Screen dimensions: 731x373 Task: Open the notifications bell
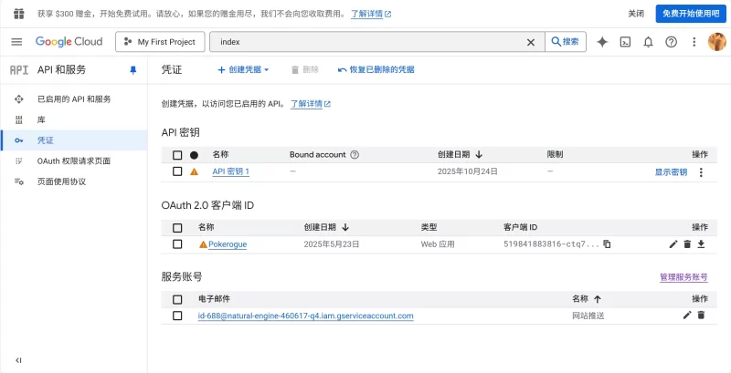point(649,42)
